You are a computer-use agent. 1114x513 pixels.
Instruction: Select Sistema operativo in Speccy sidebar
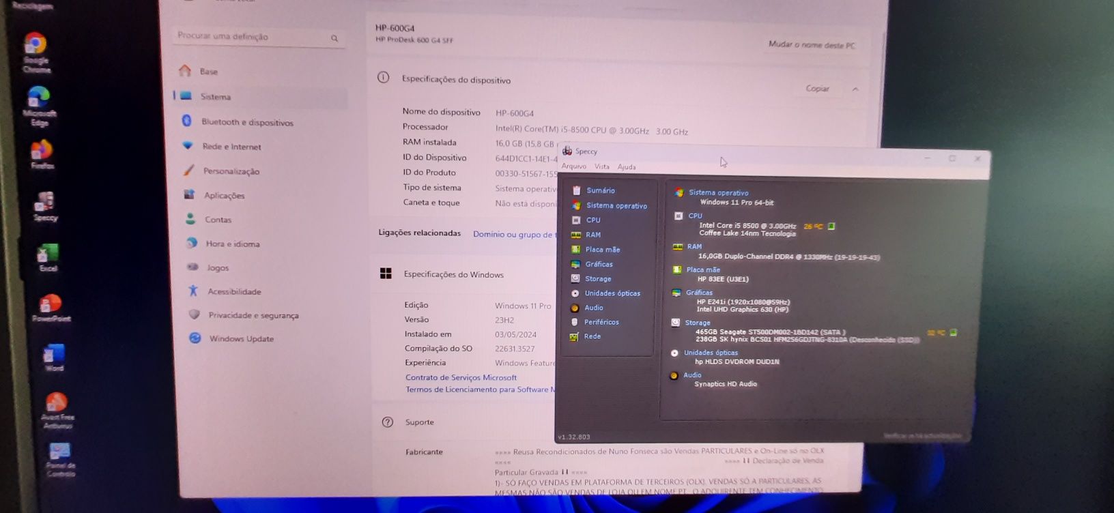click(616, 205)
